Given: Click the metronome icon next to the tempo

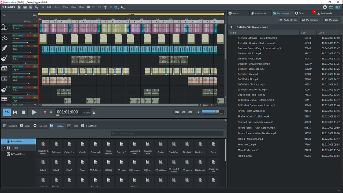Looking at the screenshot, I should [94, 112].
